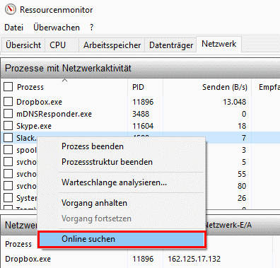The width and height of the screenshot is (280, 268).
Task: Switch to the Arbeitsspeicher tab
Action: [x=112, y=45]
